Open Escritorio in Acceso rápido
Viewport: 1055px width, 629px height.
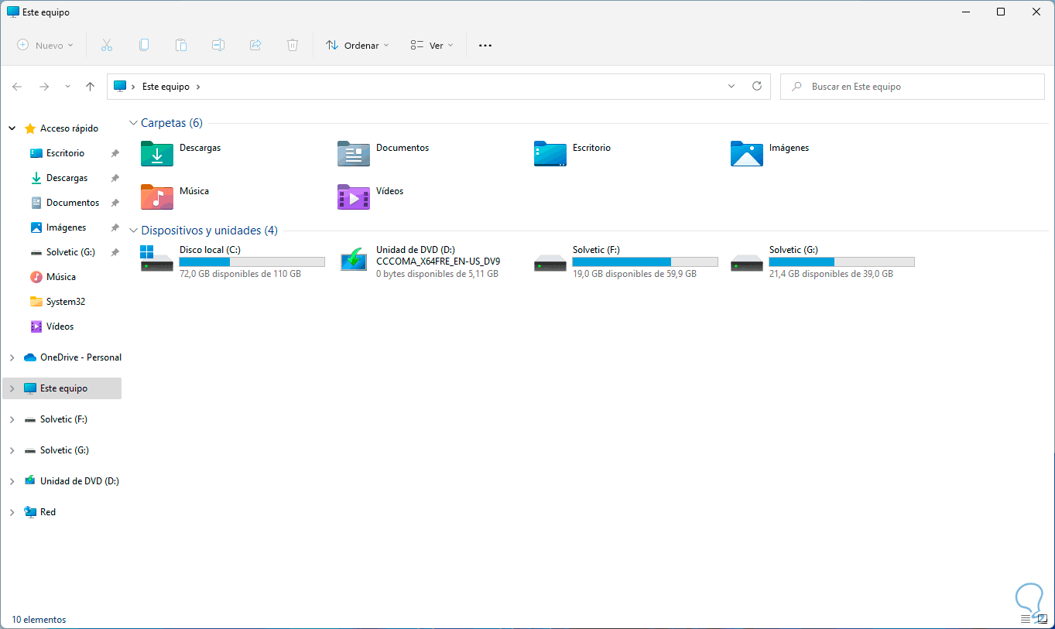pyautogui.click(x=65, y=153)
